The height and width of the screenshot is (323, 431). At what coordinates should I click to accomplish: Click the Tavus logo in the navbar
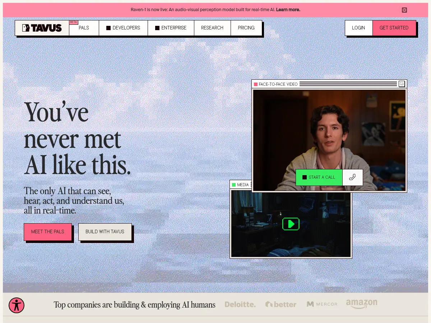click(42, 28)
